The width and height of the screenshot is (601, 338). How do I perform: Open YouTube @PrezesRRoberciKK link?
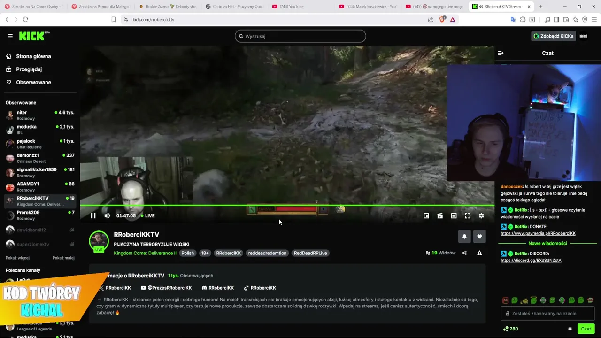[x=166, y=288]
